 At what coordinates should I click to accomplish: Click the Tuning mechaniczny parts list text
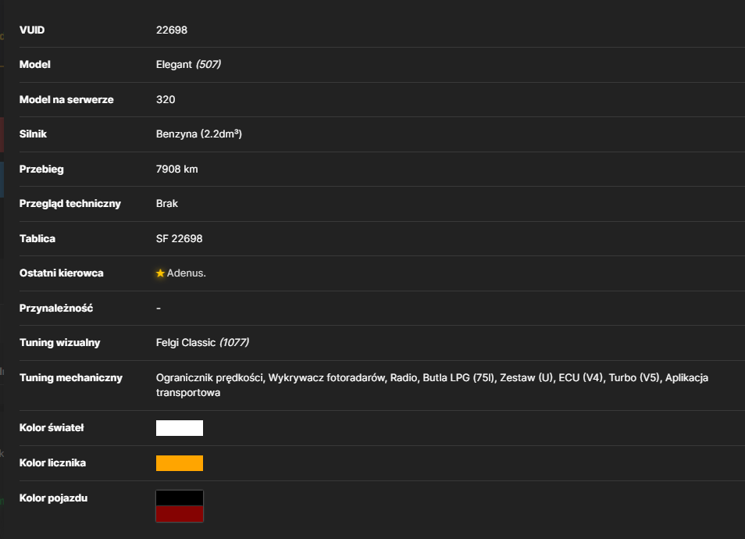point(432,385)
